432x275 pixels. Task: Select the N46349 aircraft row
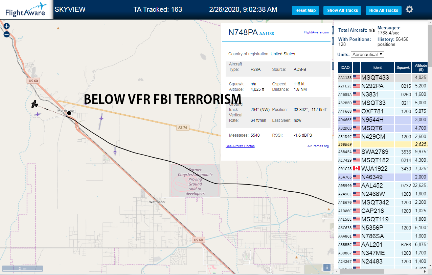click(x=383, y=177)
